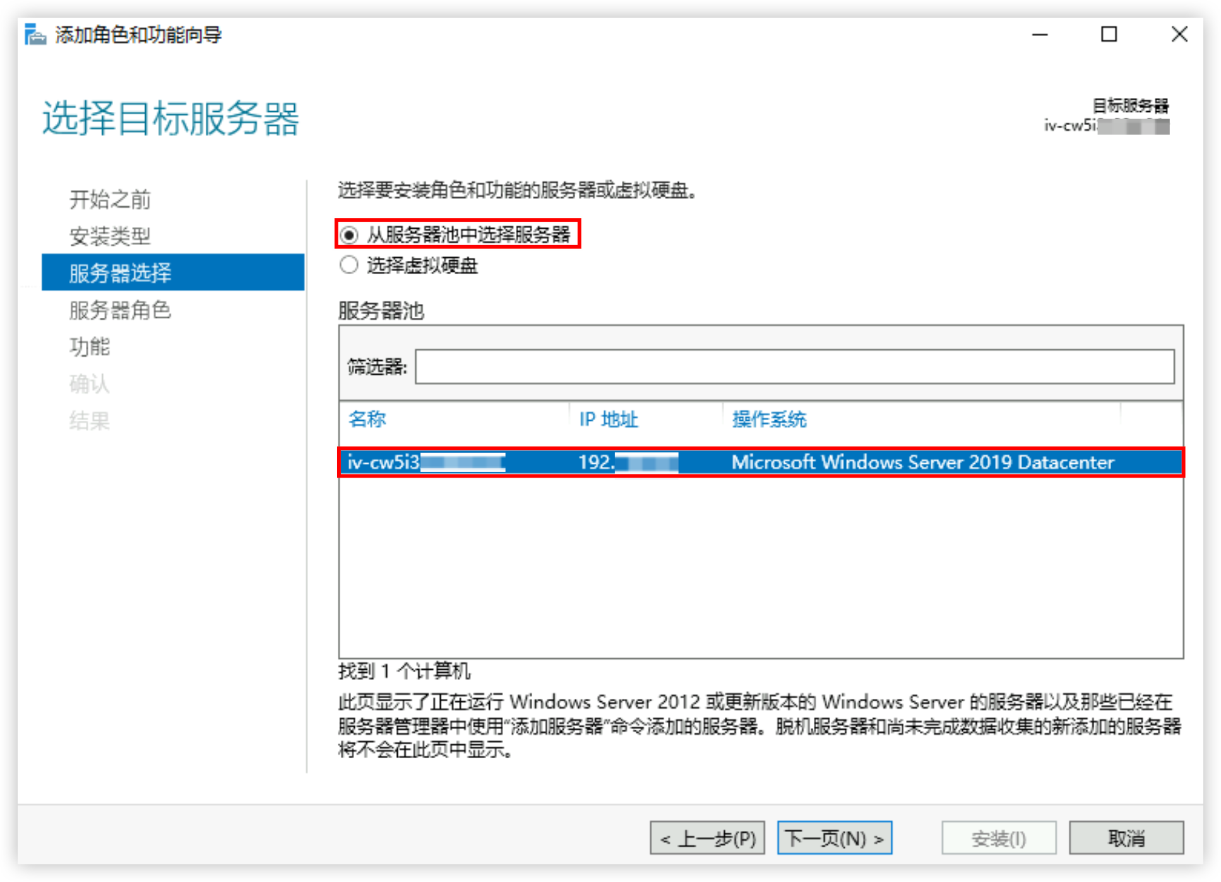Click the 筛选器 filter input field

click(794, 366)
